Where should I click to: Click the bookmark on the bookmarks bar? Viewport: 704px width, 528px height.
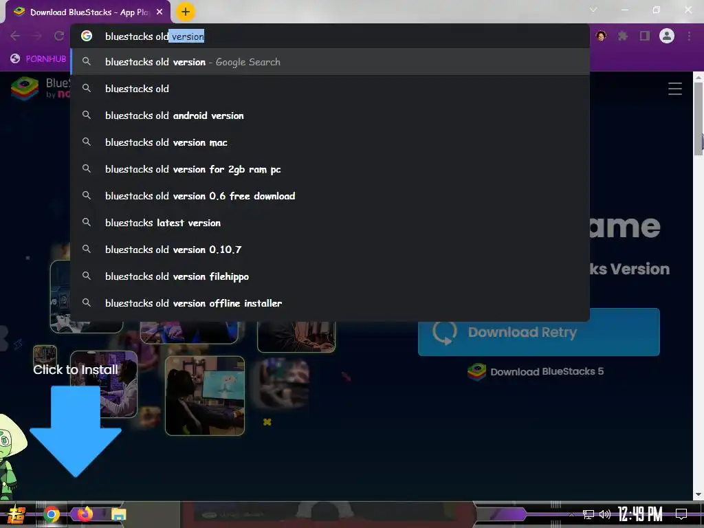(38, 59)
